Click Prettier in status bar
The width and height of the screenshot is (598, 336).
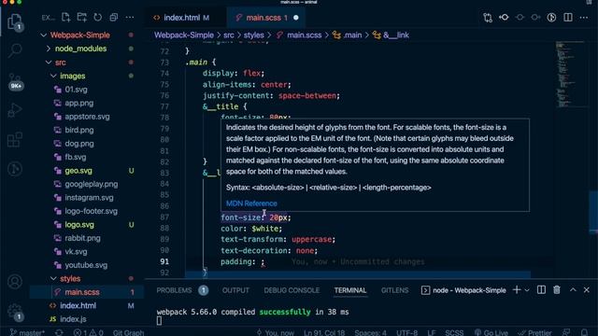534,332
